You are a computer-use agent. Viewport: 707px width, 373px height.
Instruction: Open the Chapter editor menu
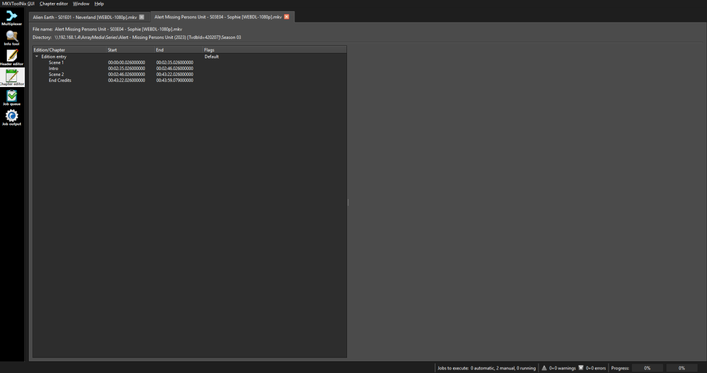click(53, 4)
